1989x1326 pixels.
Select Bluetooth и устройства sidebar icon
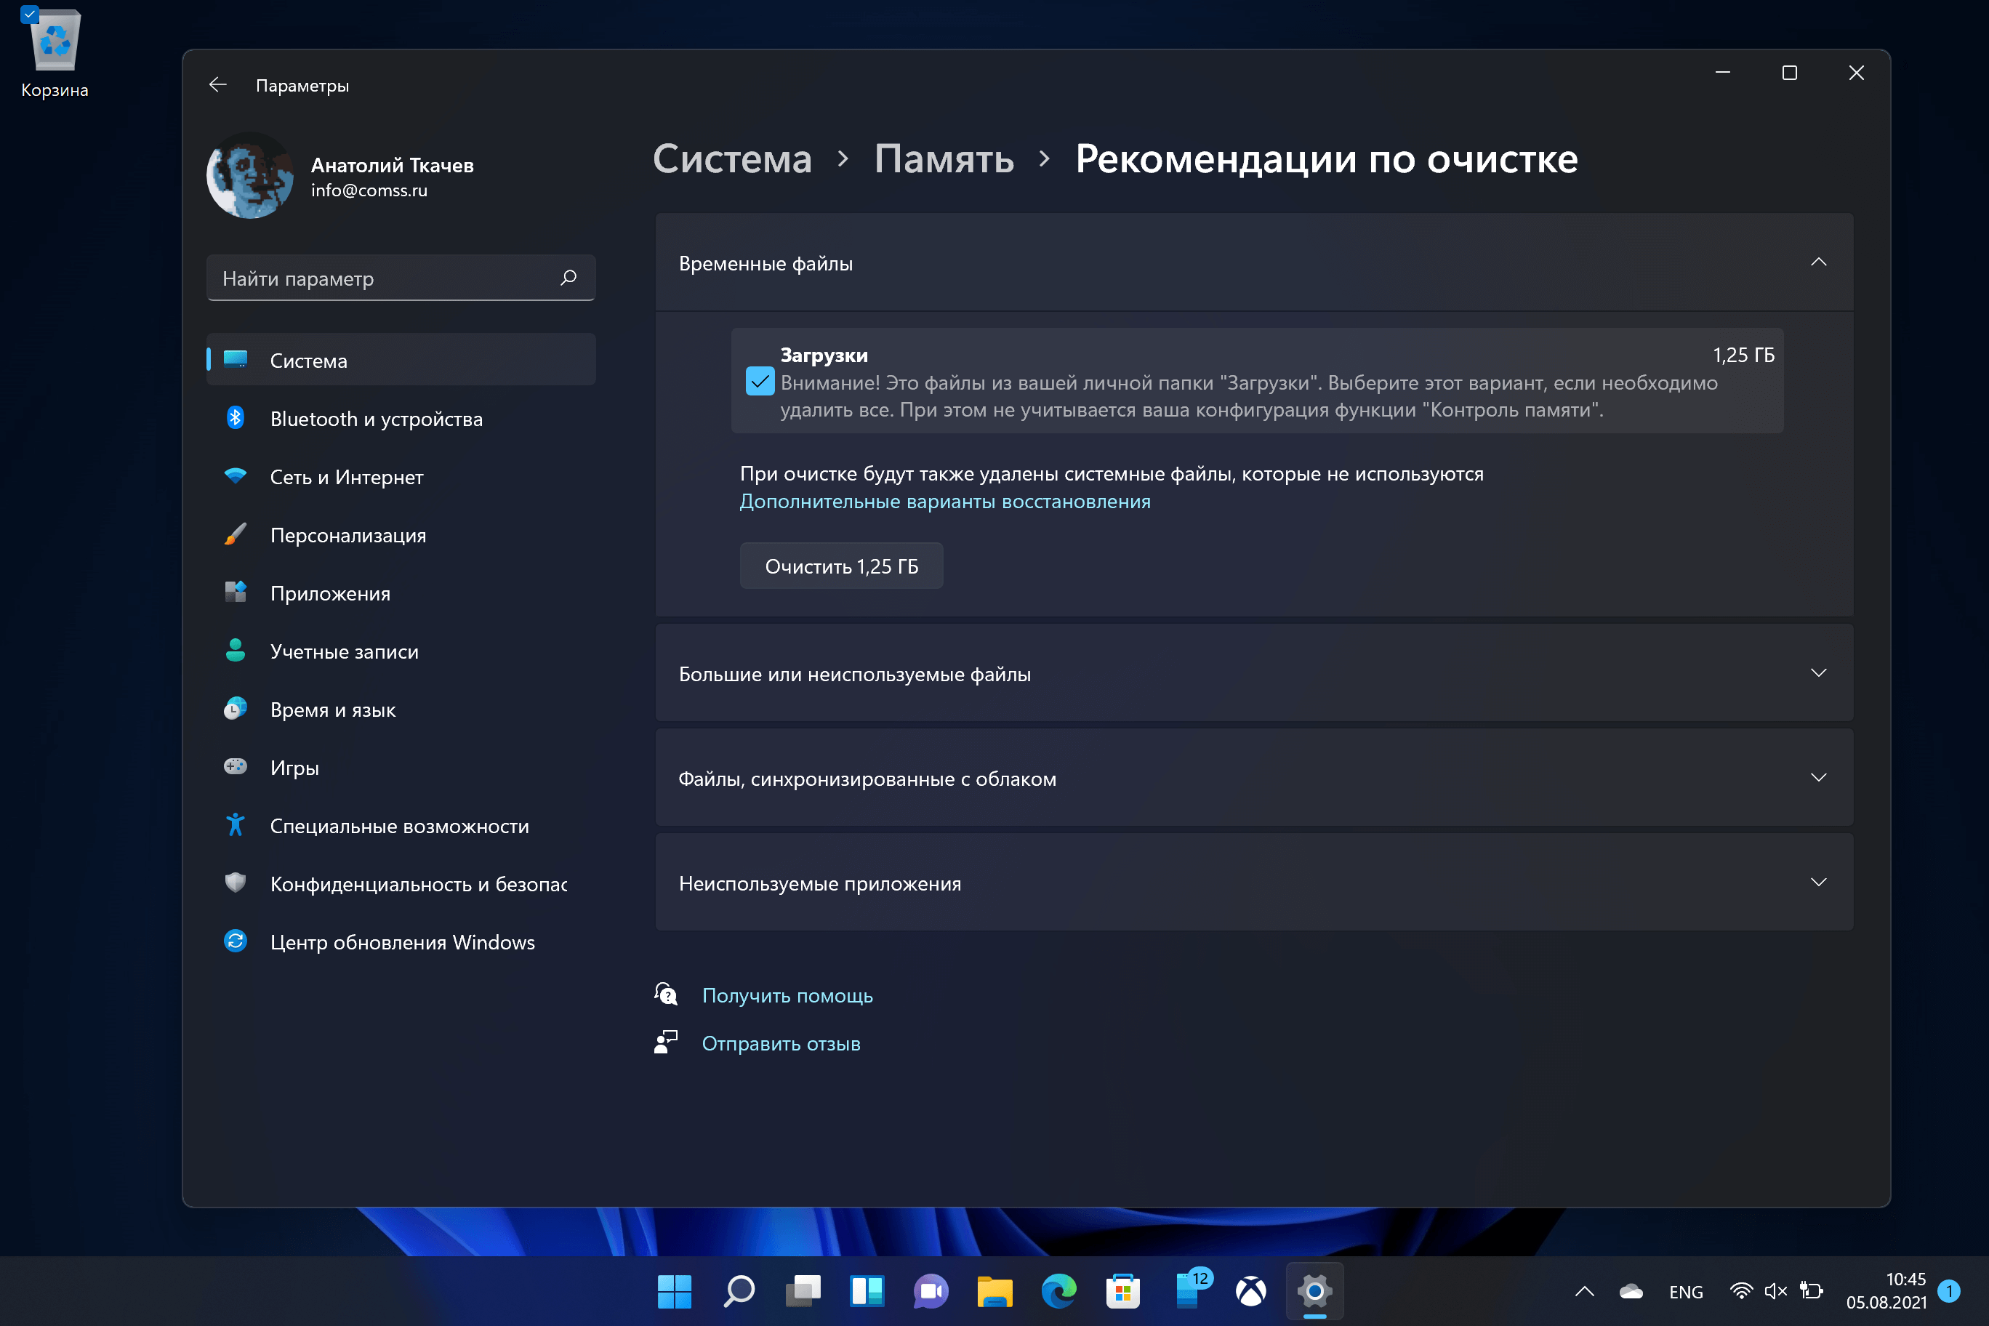236,419
